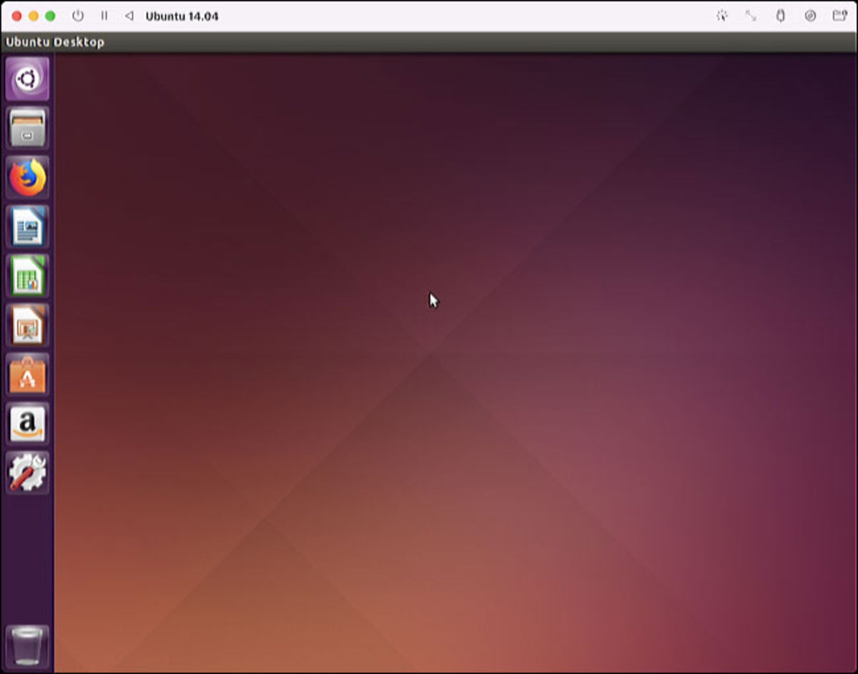Launch the Amazon shortcut
This screenshot has height=674, width=858.
[26, 423]
